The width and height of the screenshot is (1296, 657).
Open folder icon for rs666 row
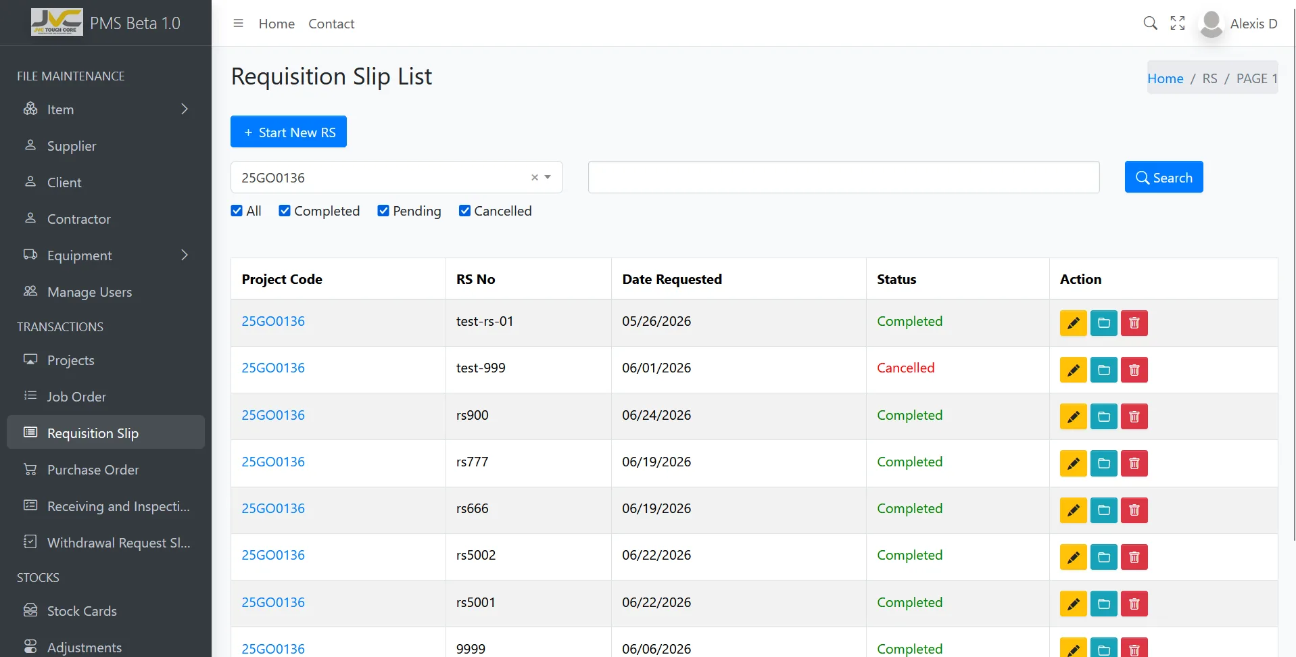(x=1104, y=510)
